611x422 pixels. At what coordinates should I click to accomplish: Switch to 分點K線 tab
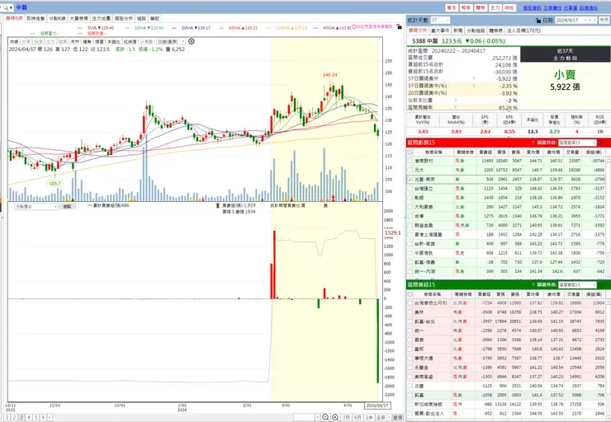pos(57,18)
